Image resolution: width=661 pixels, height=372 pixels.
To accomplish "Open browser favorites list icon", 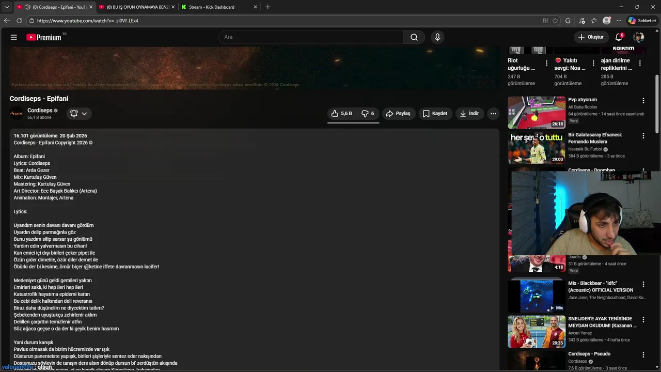I will point(594,21).
